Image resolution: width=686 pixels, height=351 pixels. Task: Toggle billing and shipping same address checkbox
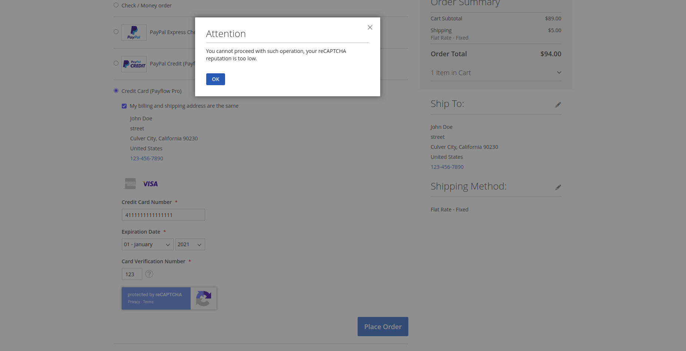pos(124,106)
